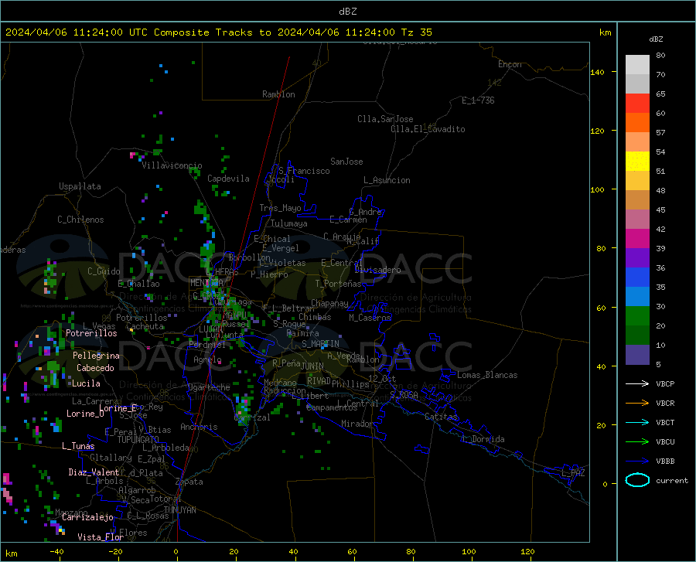
Task: Select the brown-orange 48 dBZ color swatch
Action: click(x=637, y=200)
